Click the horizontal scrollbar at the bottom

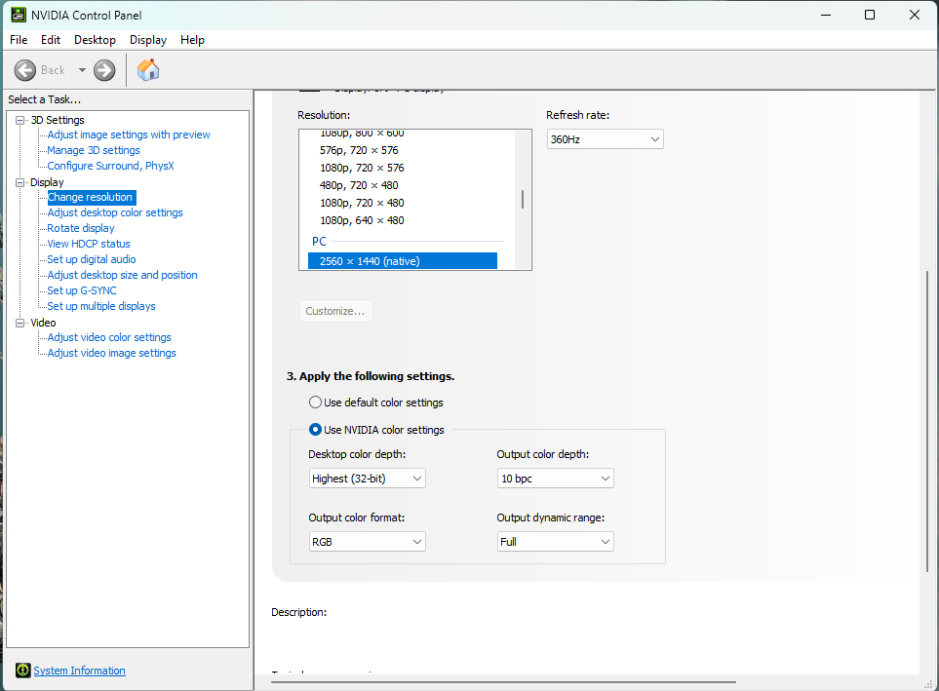(504, 681)
